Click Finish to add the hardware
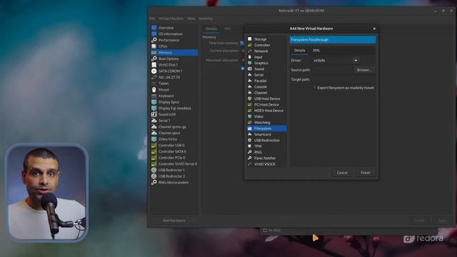Screen dimensions: 457x257 [365, 173]
